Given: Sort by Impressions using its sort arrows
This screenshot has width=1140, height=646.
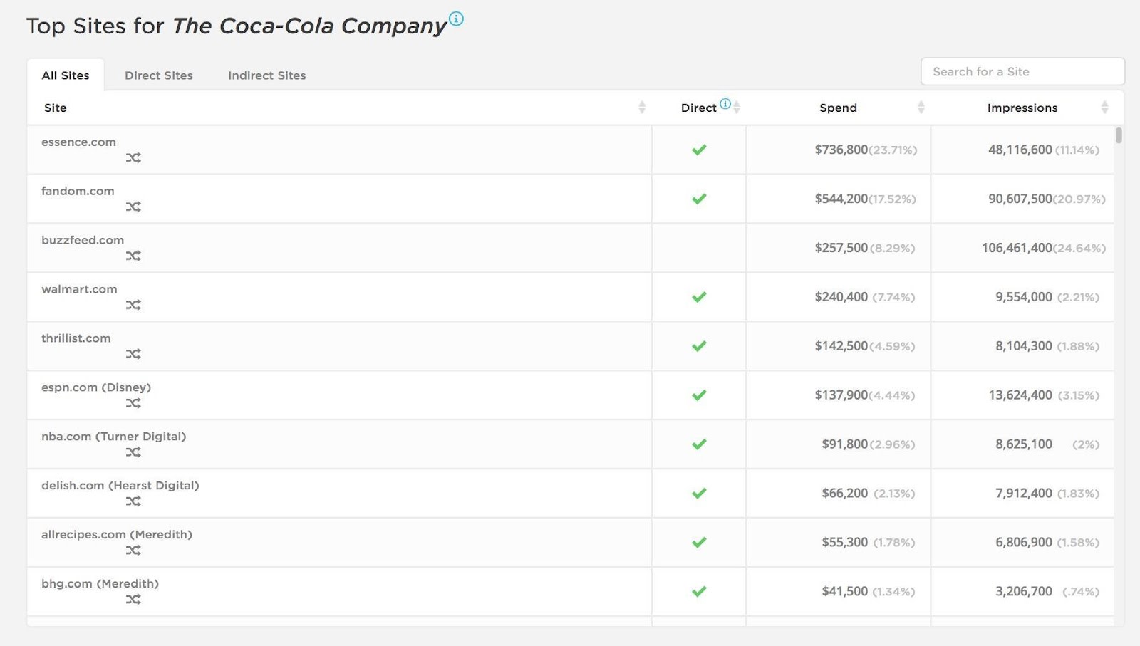Looking at the screenshot, I should pos(1104,108).
